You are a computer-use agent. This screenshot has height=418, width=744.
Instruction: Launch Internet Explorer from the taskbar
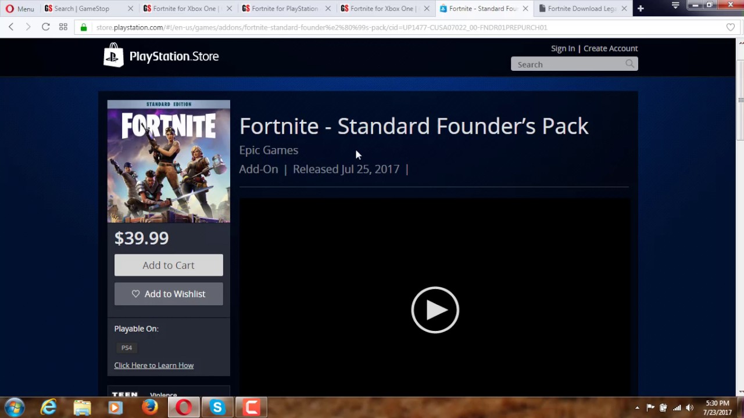49,408
